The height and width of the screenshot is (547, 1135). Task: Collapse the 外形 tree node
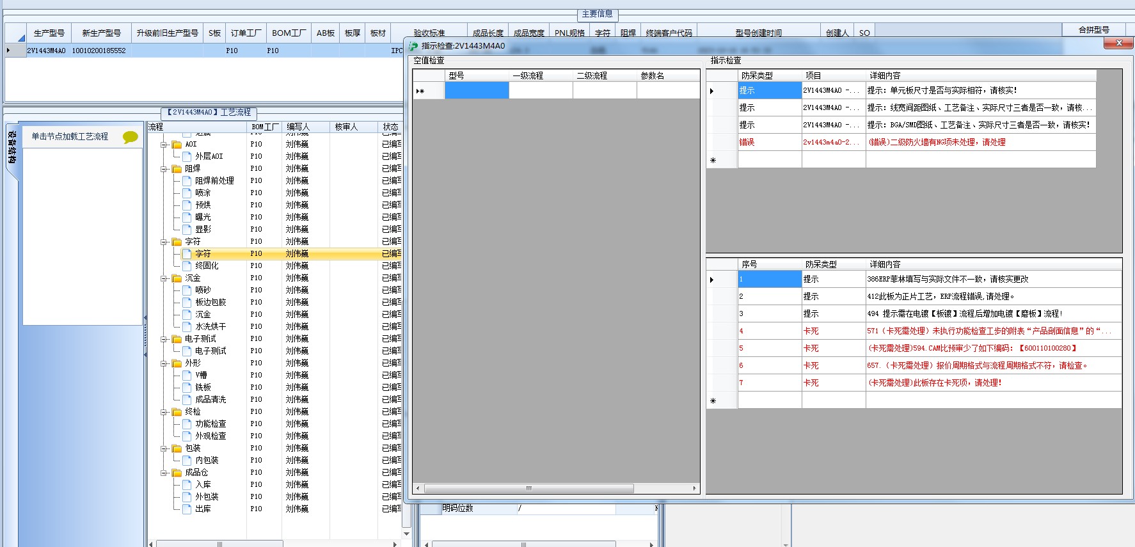point(164,363)
